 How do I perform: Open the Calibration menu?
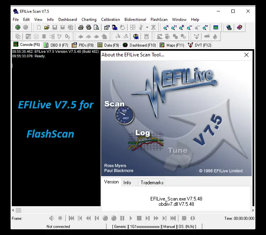110,19
